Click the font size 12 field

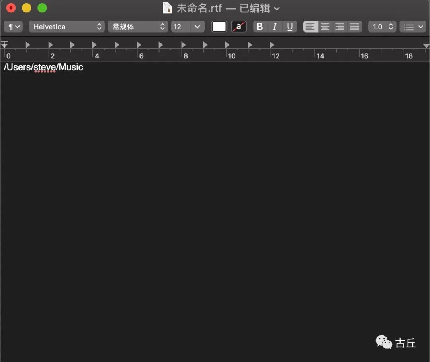coord(181,27)
